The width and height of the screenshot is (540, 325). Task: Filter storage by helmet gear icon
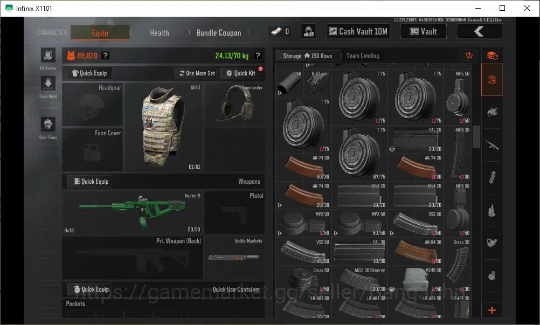coord(492,112)
